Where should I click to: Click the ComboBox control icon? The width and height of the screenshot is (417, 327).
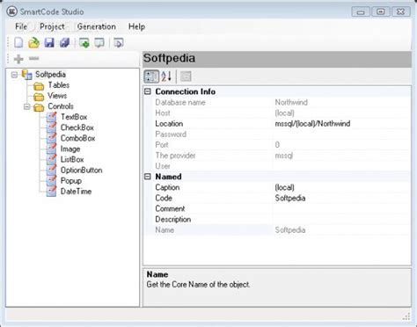pyautogui.click(x=52, y=138)
